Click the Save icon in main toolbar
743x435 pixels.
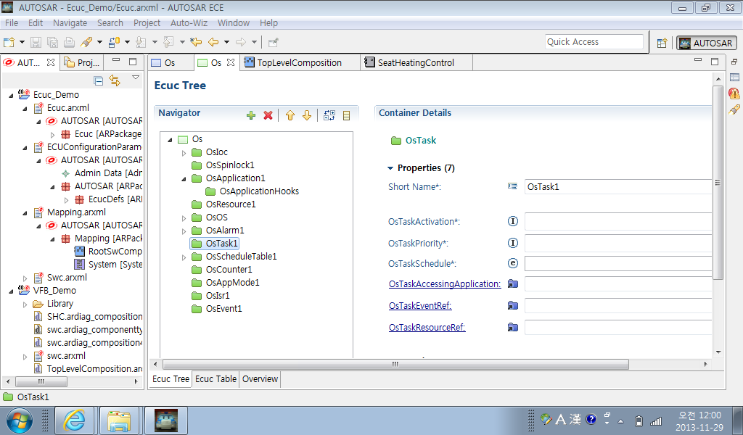coord(36,42)
